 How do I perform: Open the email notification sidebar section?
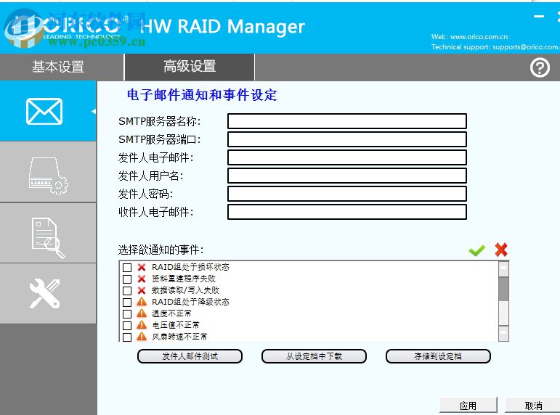coord(48,111)
